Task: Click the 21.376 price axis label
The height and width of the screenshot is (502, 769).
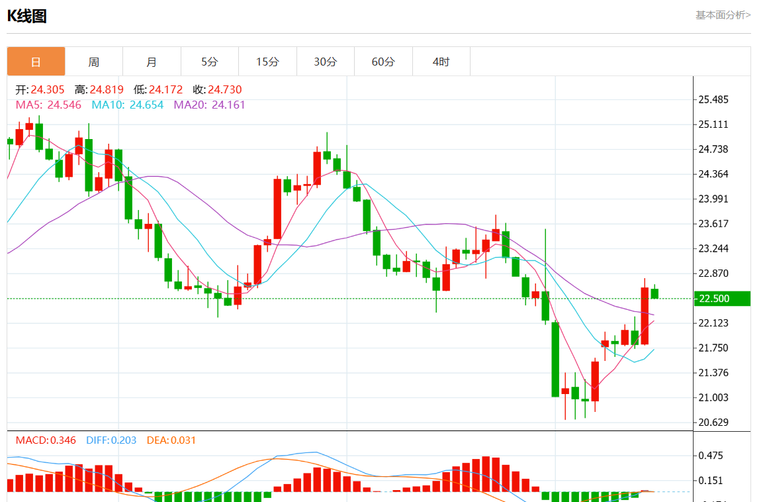Action: tap(713, 373)
